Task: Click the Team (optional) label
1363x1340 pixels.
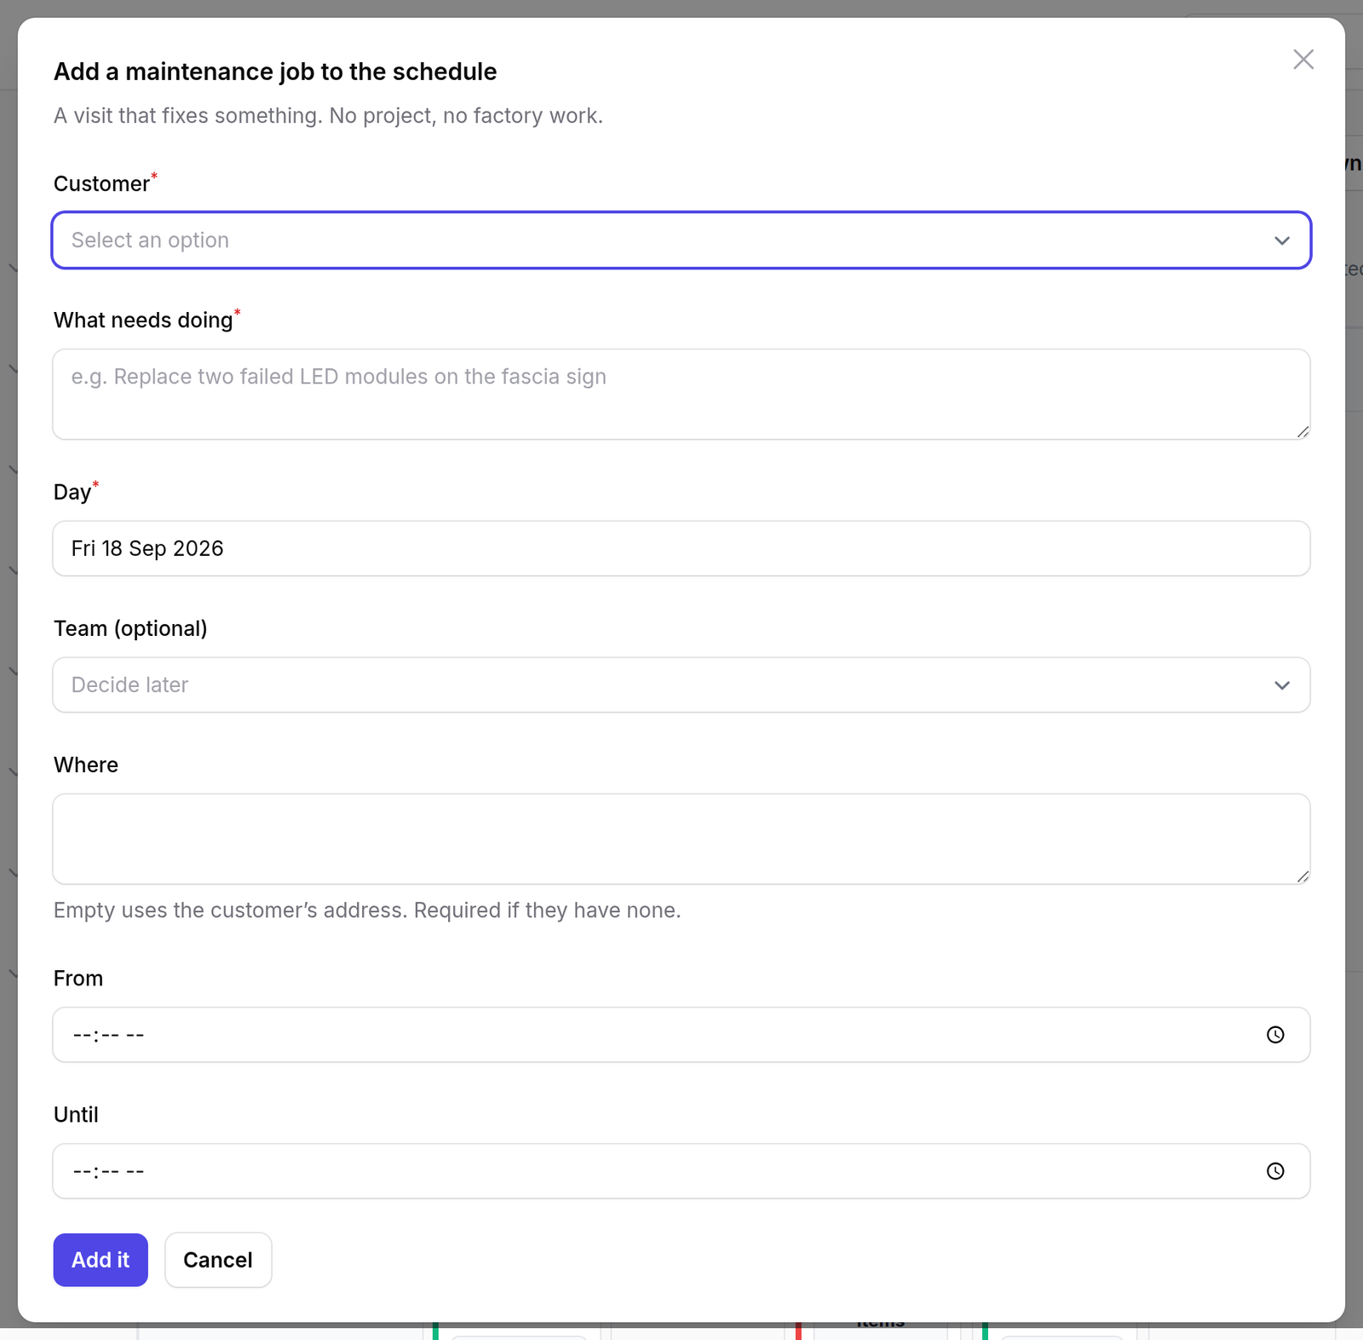Action: tap(130, 628)
